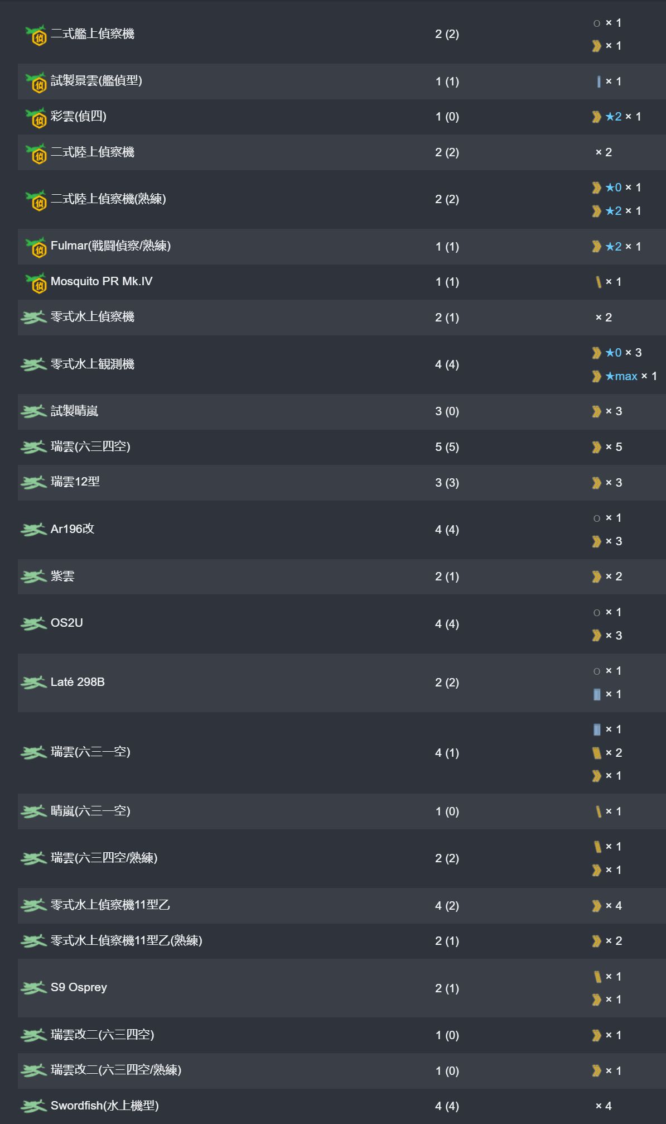Image resolution: width=666 pixels, height=1124 pixels.
Task: Click the 試製景雲(艦偵型) single blue bar icon
Action: (x=599, y=81)
